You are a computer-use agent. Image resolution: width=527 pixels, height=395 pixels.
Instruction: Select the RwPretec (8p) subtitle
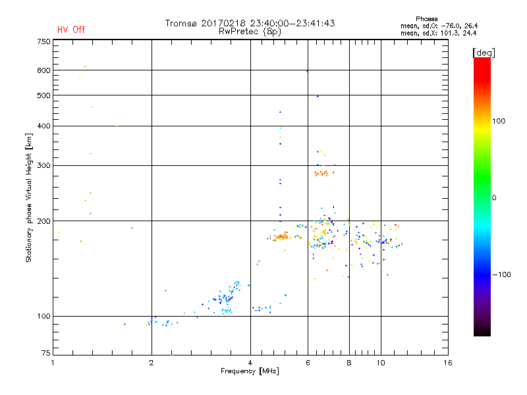click(x=250, y=31)
